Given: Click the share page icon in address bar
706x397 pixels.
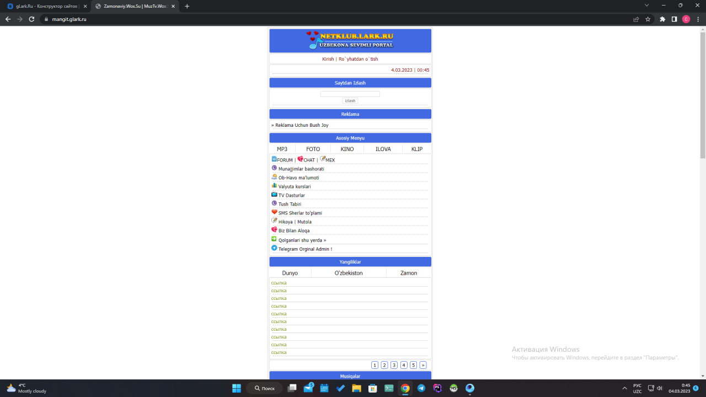Looking at the screenshot, I should pos(636,19).
